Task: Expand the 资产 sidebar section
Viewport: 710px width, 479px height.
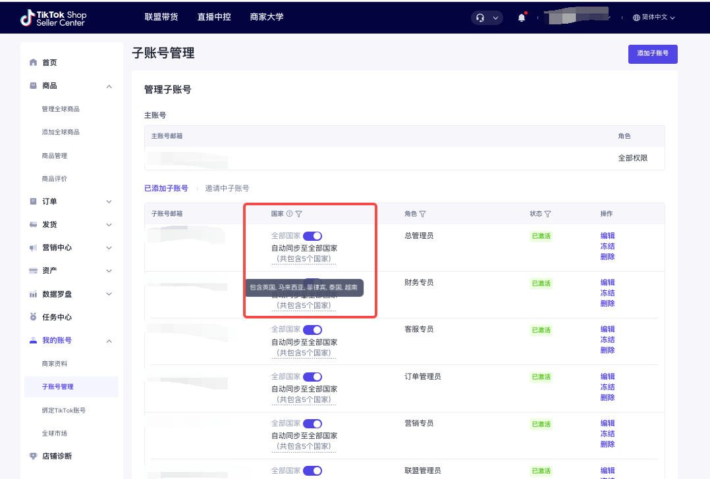Action: [x=109, y=271]
